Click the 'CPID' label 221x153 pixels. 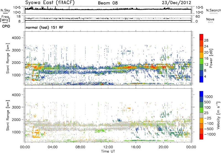click(6, 26)
